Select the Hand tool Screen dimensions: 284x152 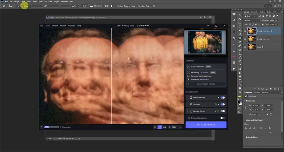pyautogui.click(x=240, y=88)
